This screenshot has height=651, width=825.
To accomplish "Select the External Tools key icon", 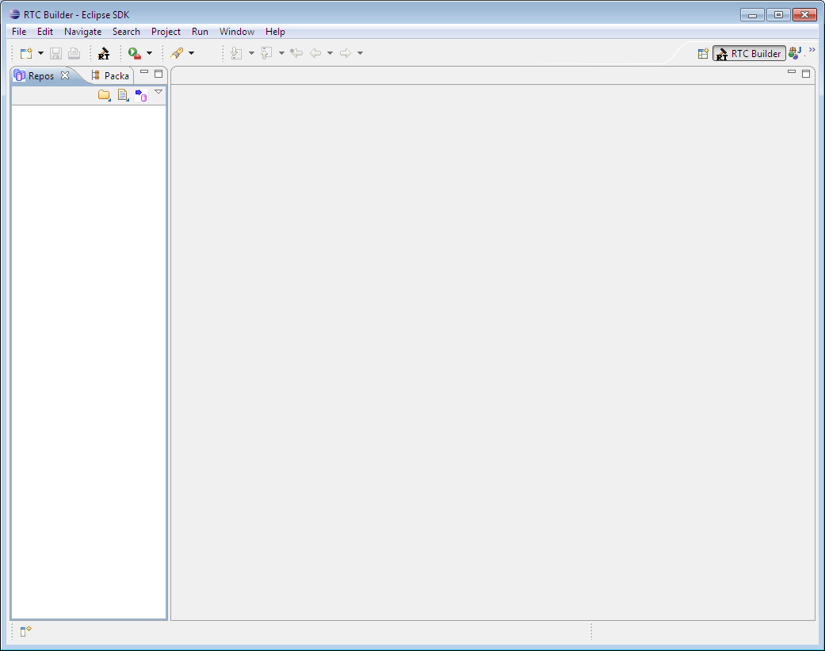I will coord(178,53).
